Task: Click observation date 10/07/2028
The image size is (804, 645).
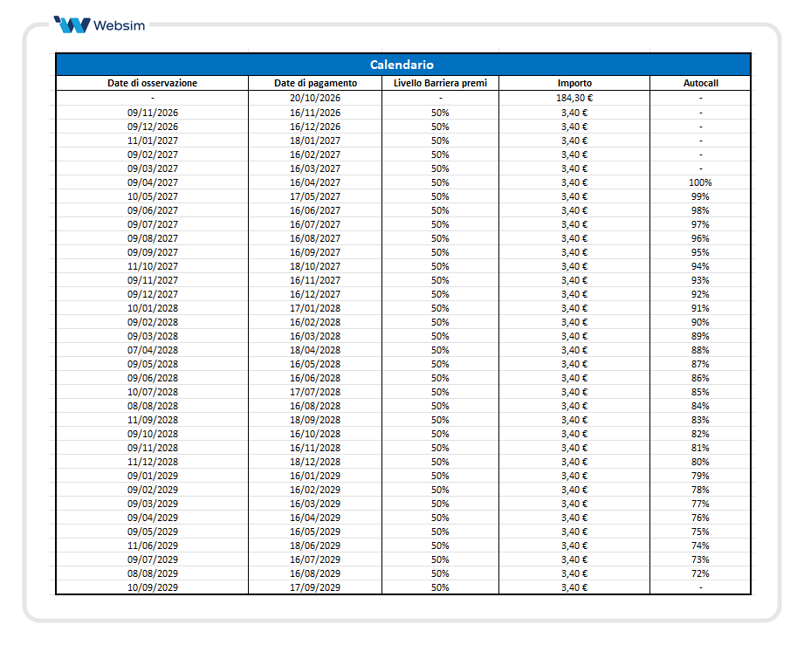Action: (152, 392)
